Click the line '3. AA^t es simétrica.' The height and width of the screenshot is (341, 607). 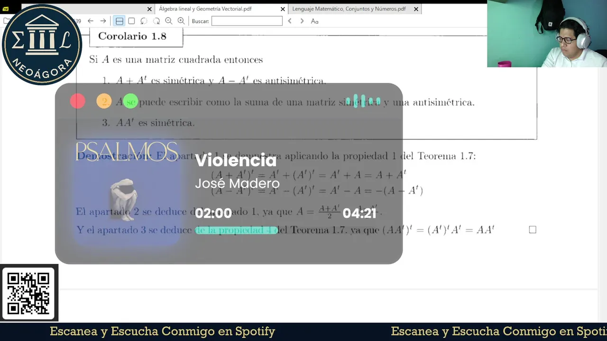coord(148,123)
